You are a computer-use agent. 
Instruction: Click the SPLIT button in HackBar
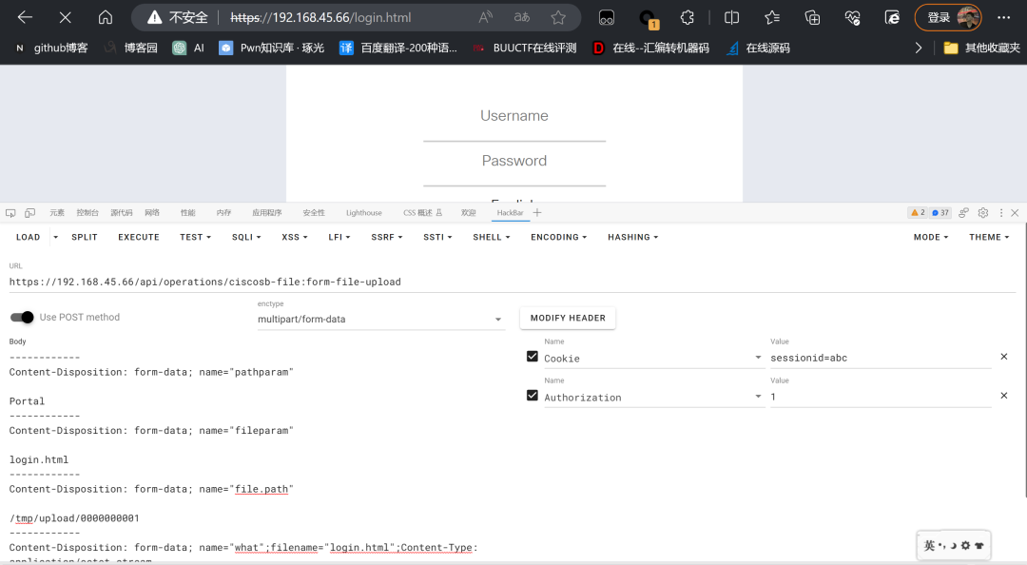click(85, 237)
